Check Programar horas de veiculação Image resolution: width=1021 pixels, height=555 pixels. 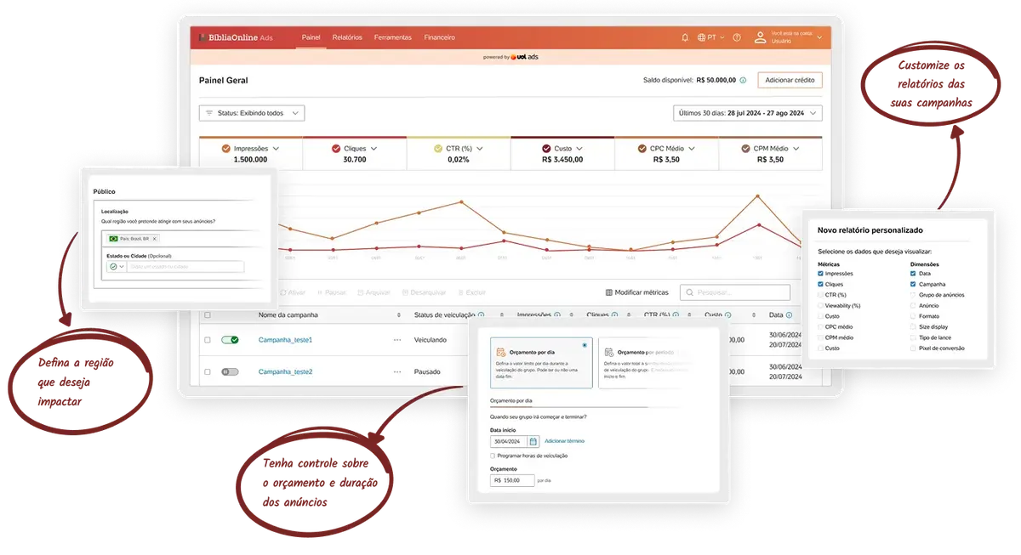point(493,456)
